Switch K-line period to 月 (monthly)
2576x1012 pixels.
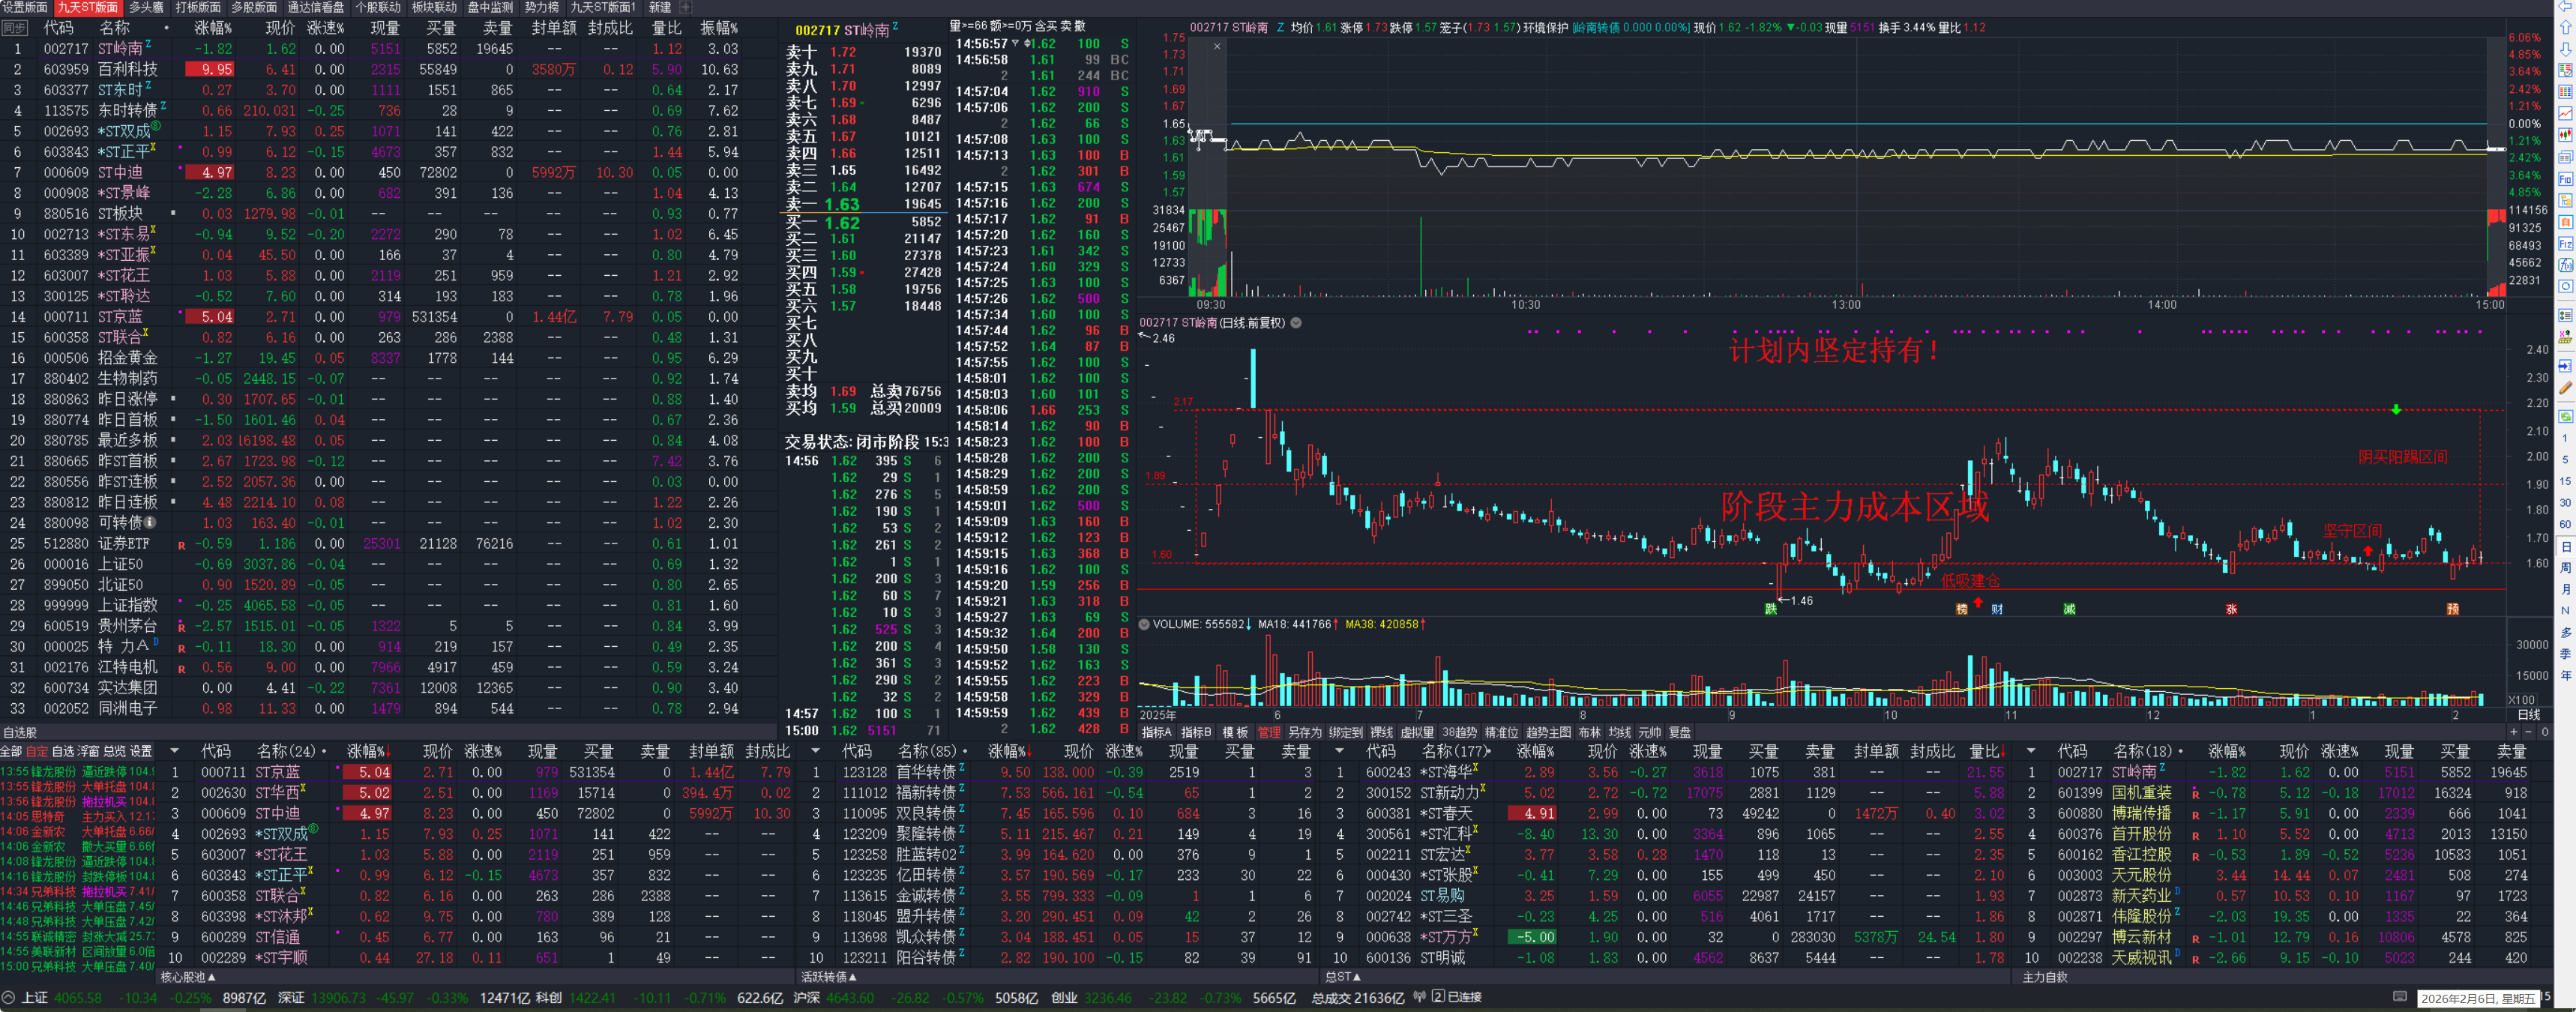tap(2565, 589)
